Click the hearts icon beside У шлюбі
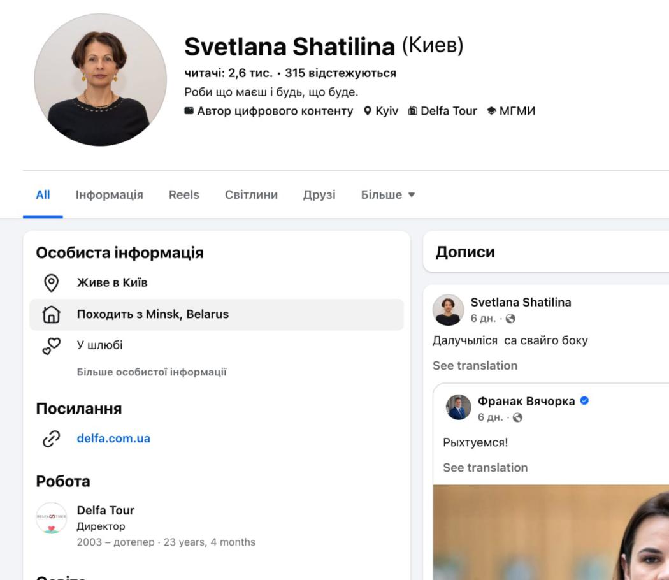Screen dimensions: 669x580 point(51,345)
